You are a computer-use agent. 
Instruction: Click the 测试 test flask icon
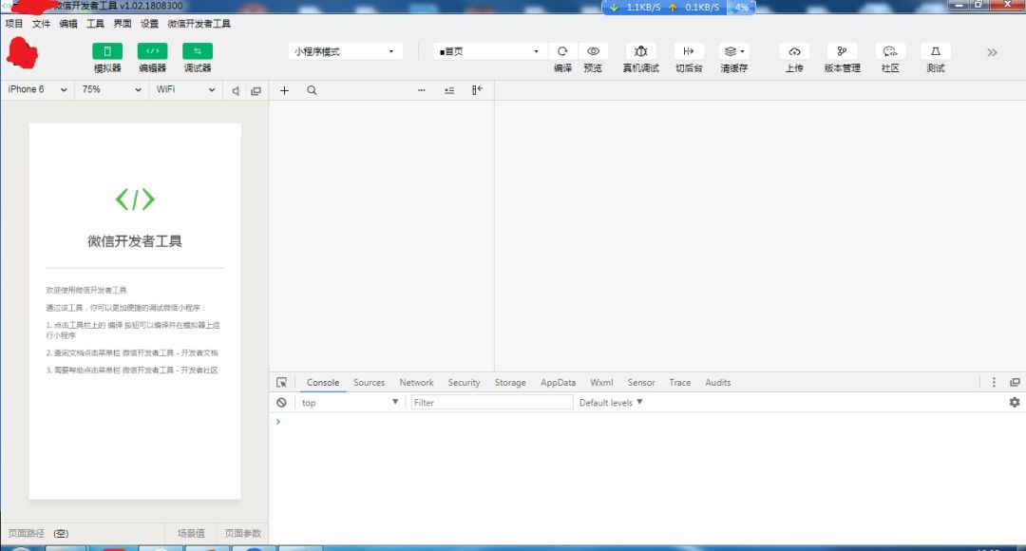pos(936,51)
